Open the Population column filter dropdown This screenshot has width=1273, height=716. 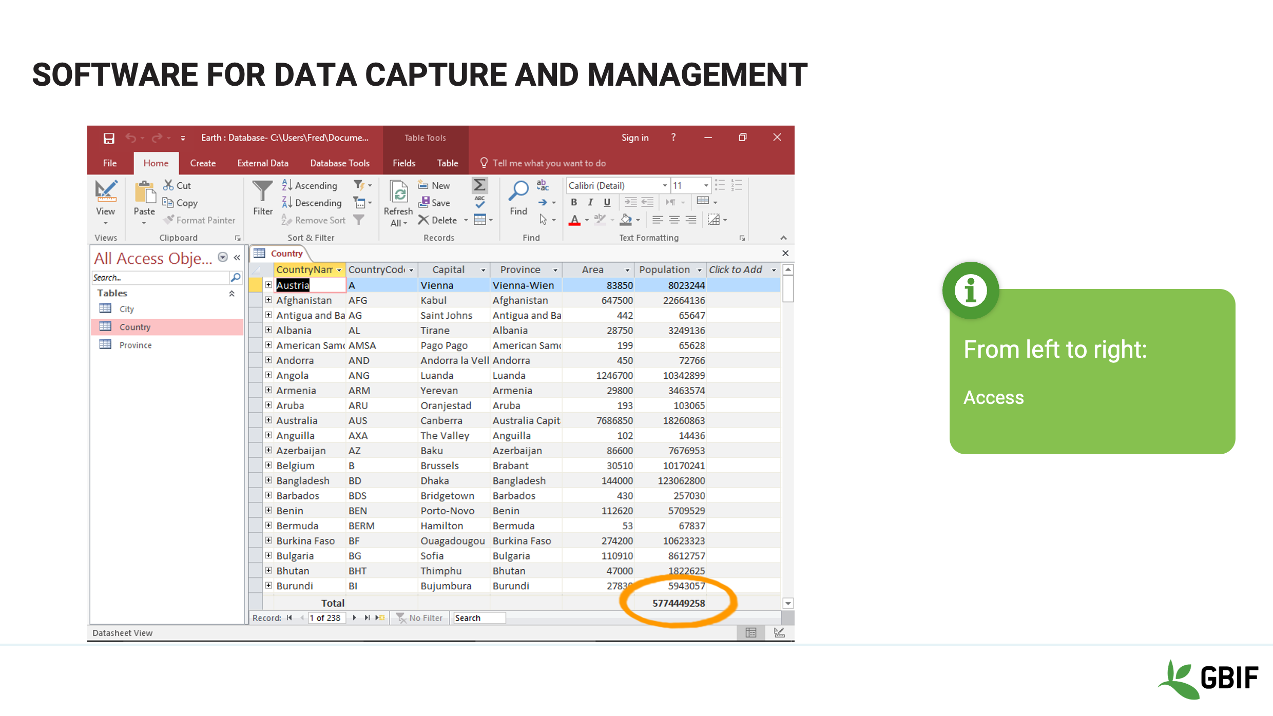coord(698,269)
